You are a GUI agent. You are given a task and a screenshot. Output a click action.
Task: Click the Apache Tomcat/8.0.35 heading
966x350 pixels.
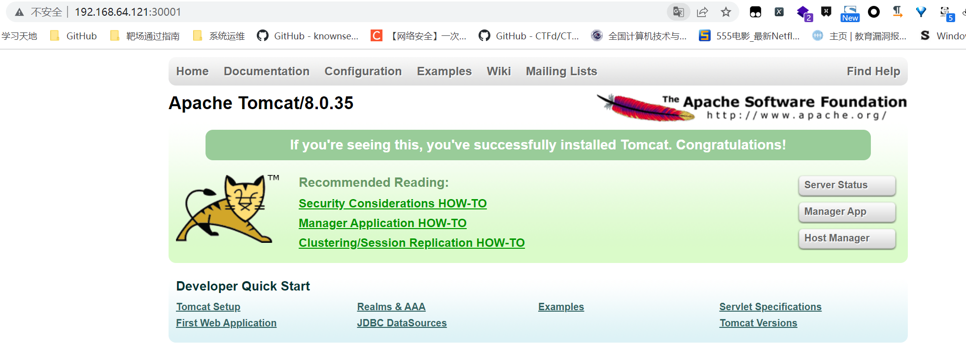pyautogui.click(x=261, y=103)
